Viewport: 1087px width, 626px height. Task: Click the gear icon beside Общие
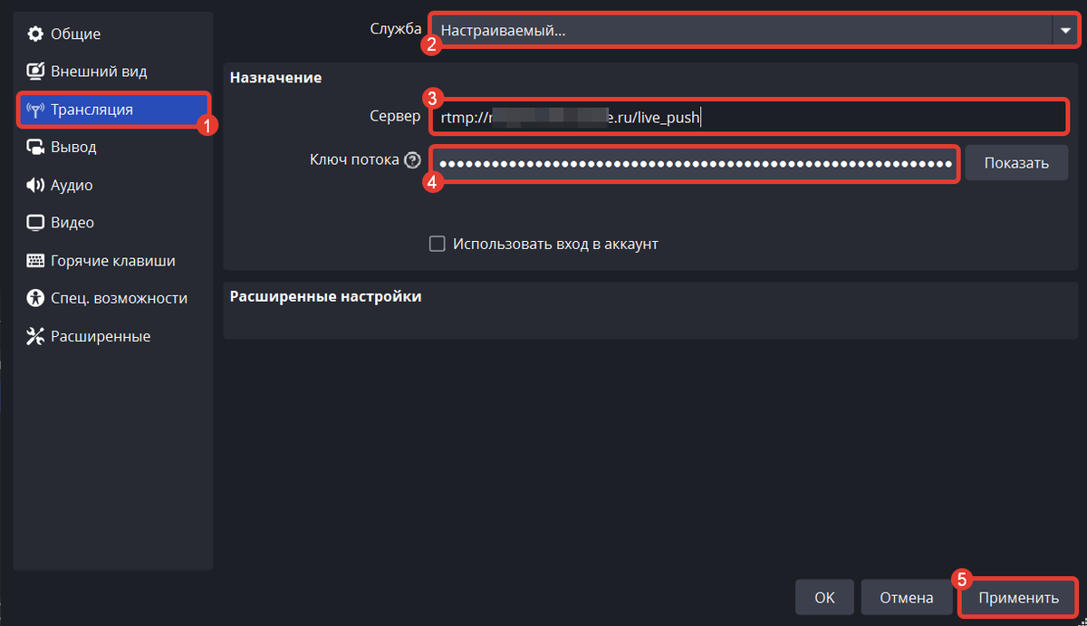click(35, 34)
